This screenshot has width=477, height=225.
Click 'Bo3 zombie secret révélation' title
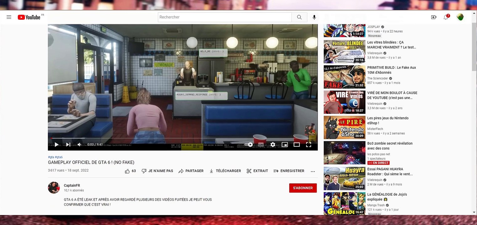390,146
